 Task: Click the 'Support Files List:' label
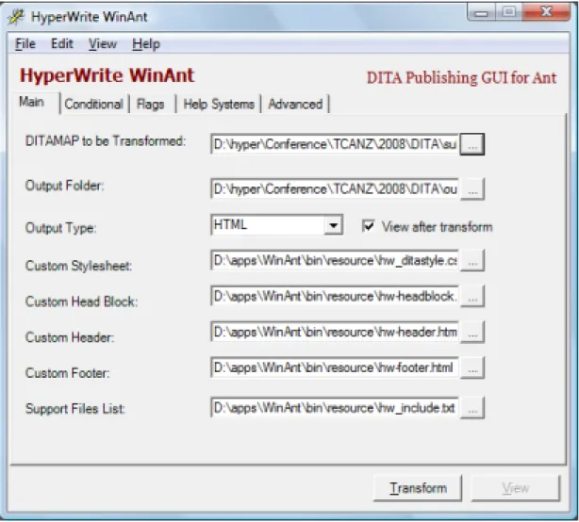click(x=75, y=409)
